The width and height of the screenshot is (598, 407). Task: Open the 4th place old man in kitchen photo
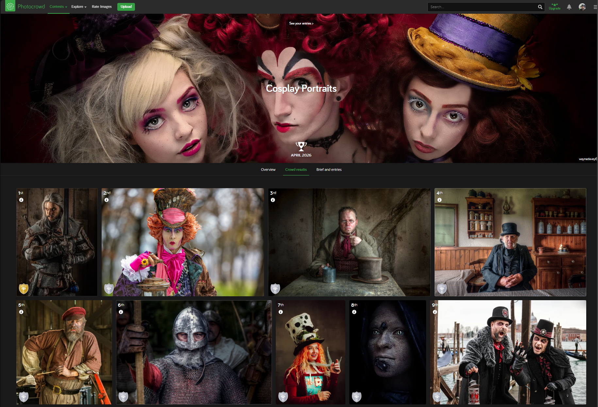(x=510, y=242)
